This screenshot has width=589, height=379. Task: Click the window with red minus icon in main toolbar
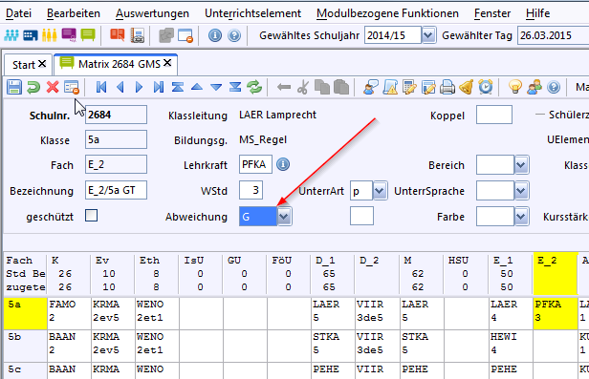185,35
